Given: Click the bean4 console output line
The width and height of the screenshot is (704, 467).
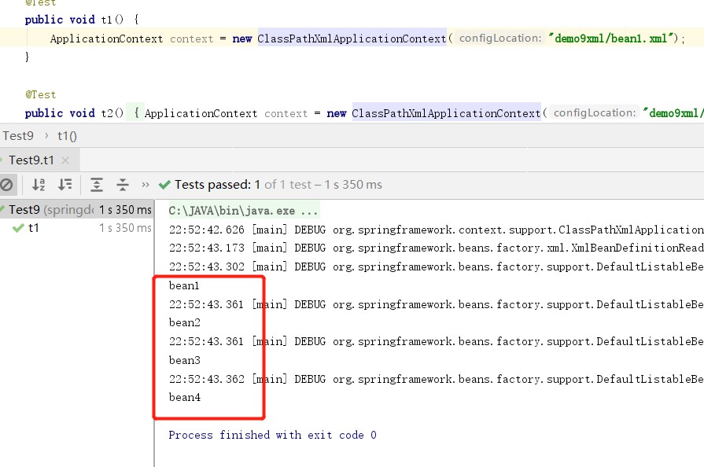Looking at the screenshot, I should pyautogui.click(x=185, y=397).
